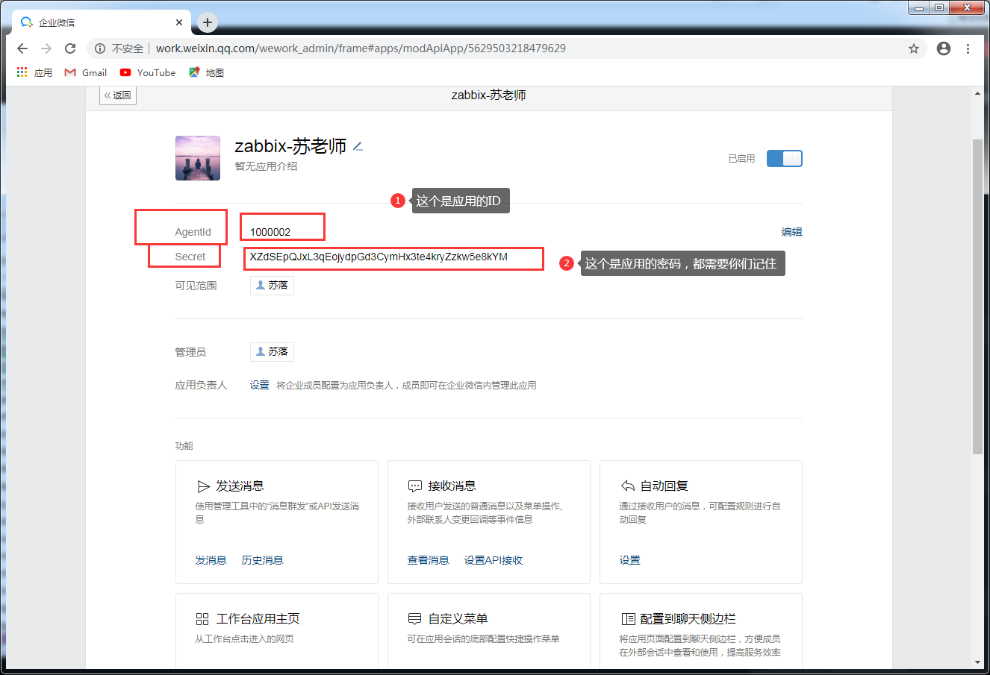
Task: Click the Secret value text
Action: coord(379,257)
